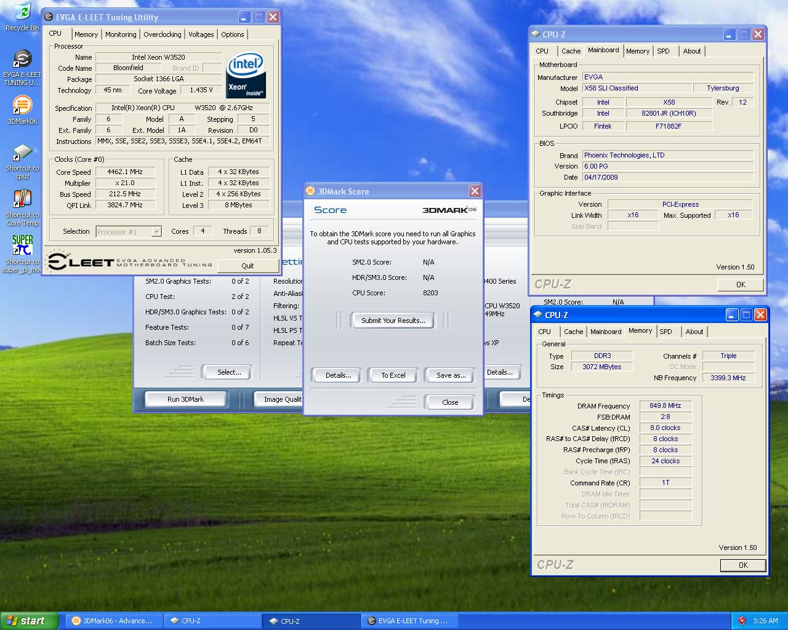The height and width of the screenshot is (630, 788).
Task: Click the E-LEET title bar icon
Action: click(49, 17)
